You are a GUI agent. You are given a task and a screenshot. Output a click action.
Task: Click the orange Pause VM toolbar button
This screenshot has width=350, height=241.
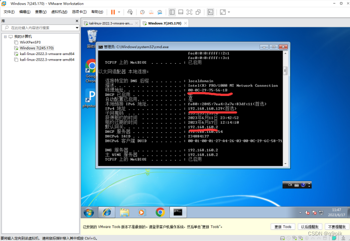[113, 12]
